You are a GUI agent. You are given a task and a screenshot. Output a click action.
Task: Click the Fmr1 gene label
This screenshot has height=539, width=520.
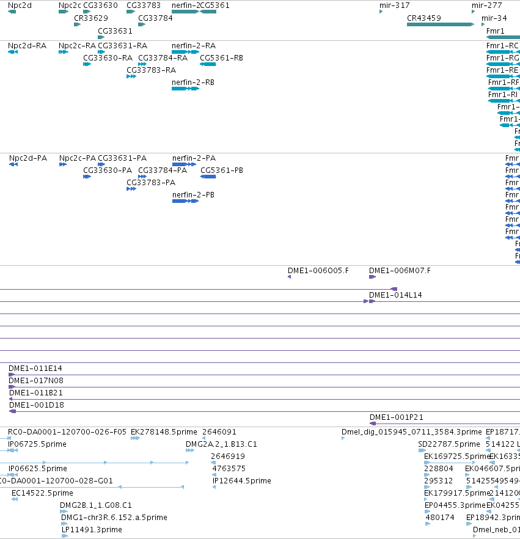point(496,31)
